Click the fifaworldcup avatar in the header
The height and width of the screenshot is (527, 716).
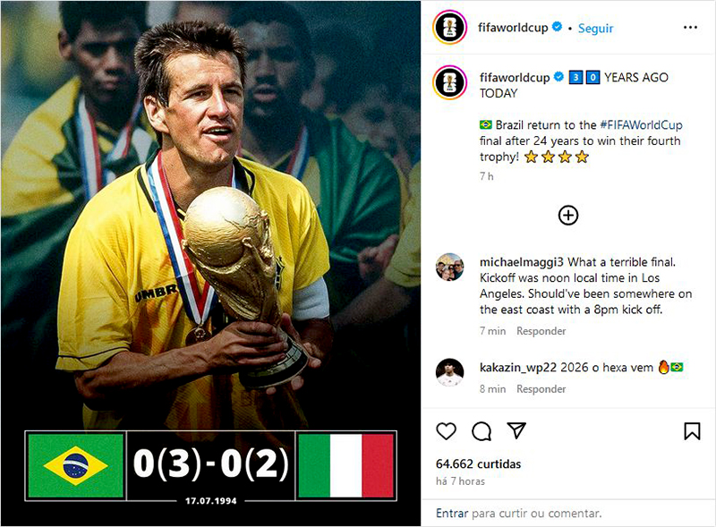point(449,28)
